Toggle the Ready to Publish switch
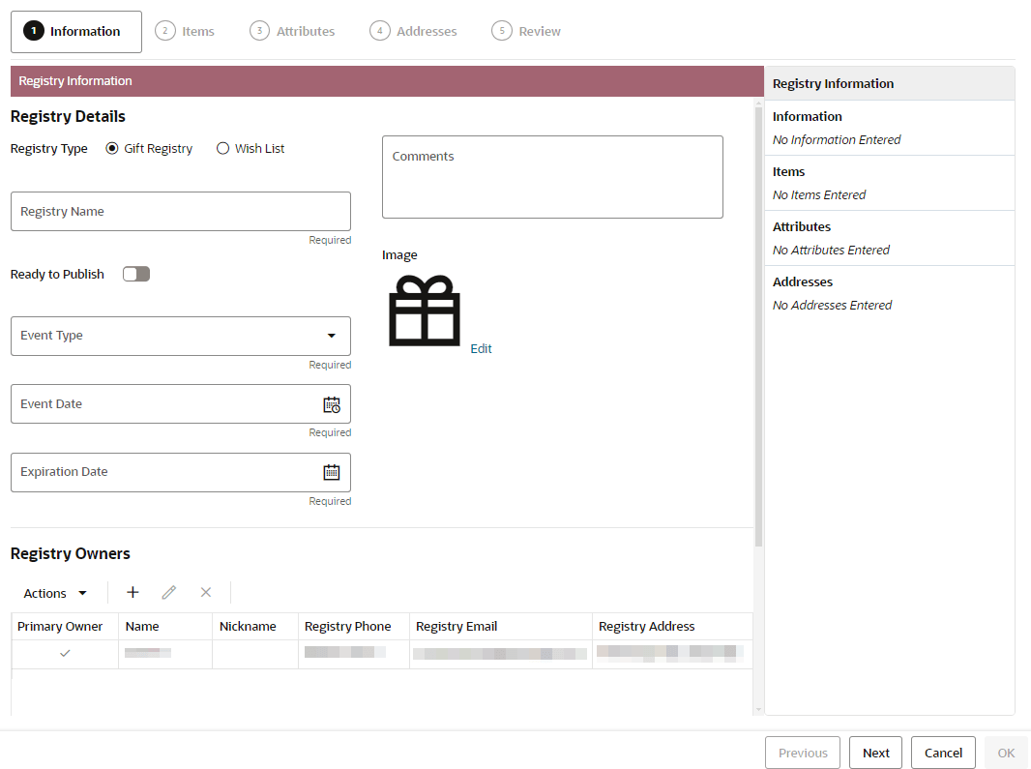1031x769 pixels. click(x=136, y=275)
